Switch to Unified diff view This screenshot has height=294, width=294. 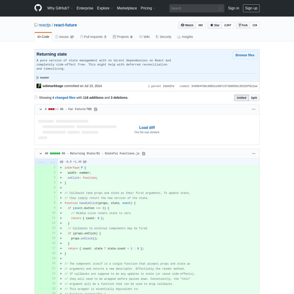241,98
